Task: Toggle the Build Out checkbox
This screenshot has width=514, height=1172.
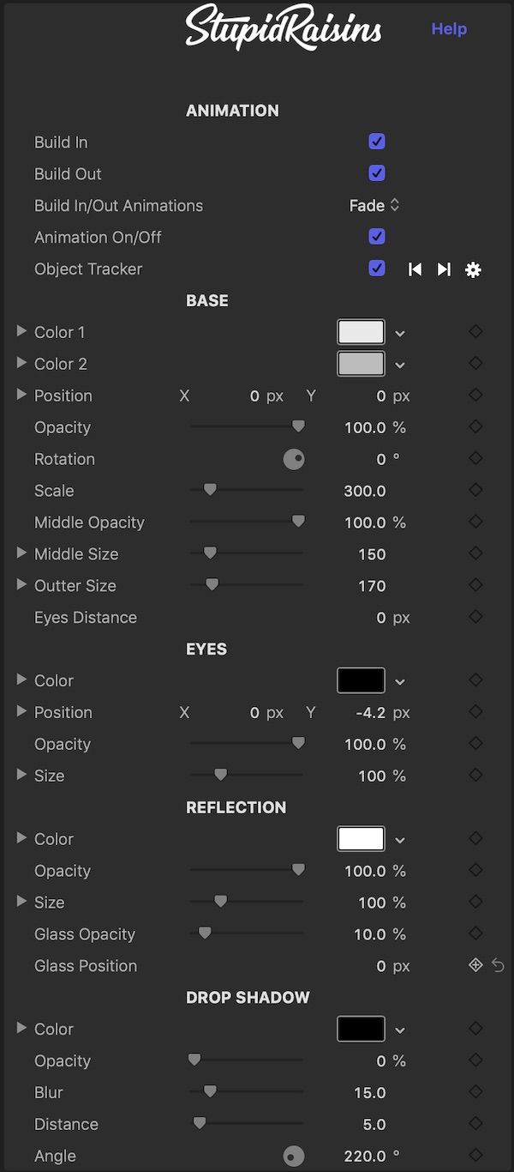Action: (377, 173)
